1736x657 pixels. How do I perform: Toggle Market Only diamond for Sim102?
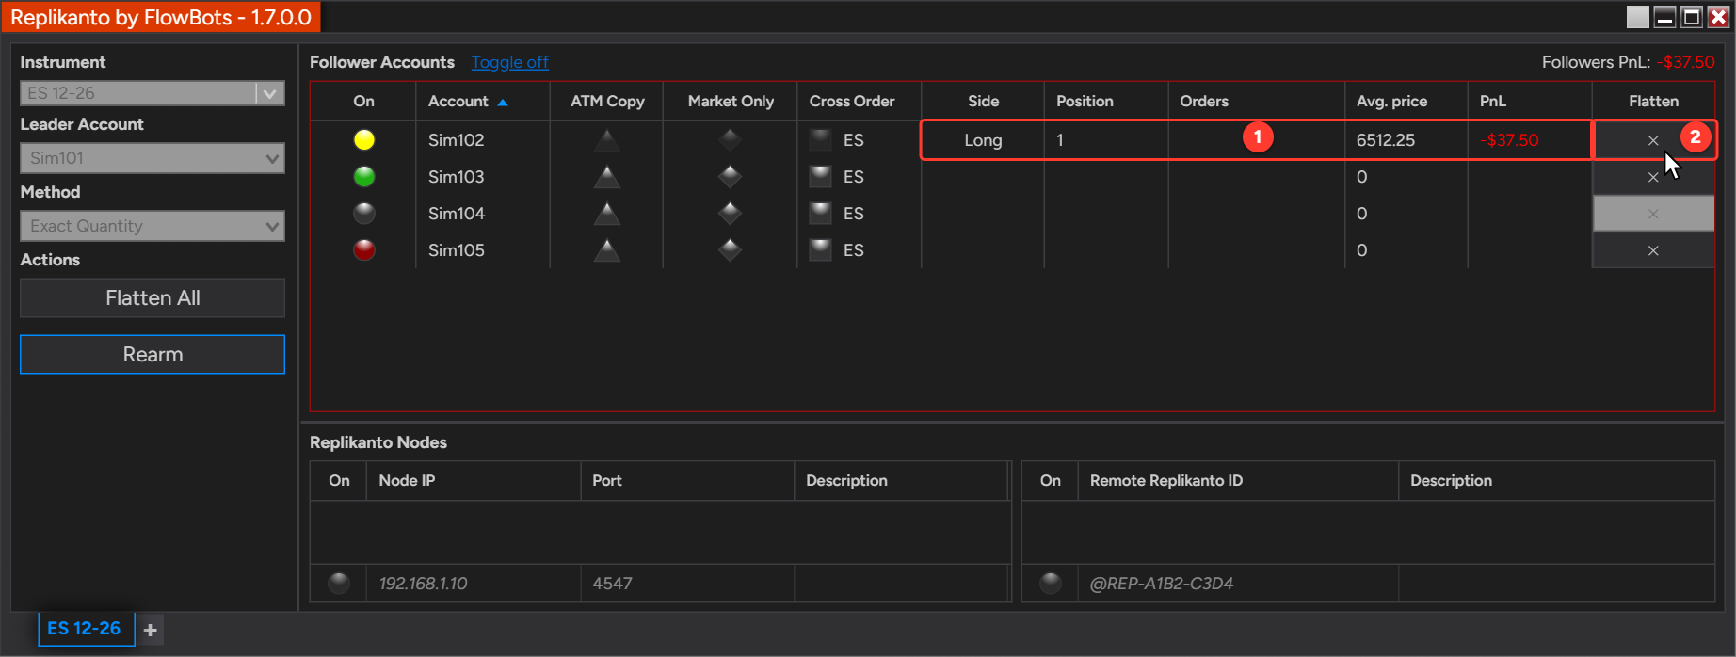[x=730, y=140]
